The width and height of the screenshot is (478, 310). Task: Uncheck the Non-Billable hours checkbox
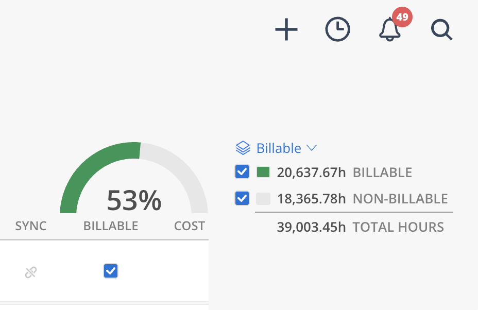pos(242,198)
